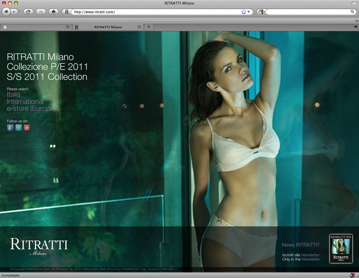Close the blank first tab

point(67,27)
